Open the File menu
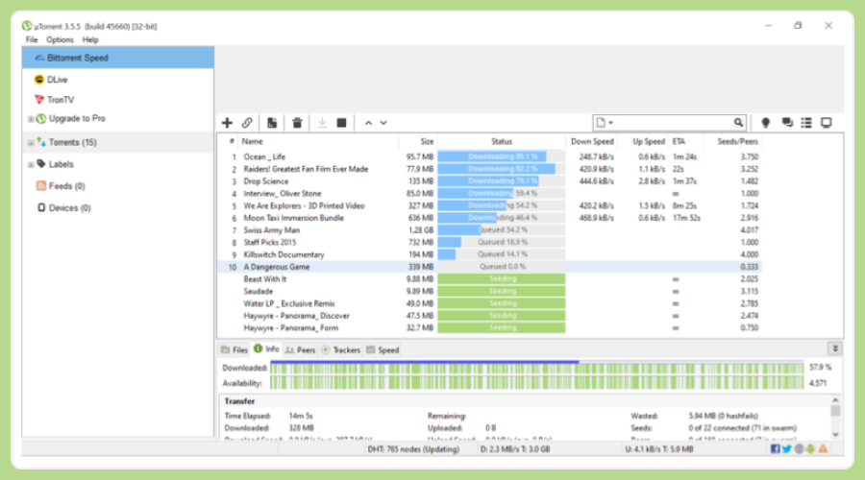 coord(32,39)
